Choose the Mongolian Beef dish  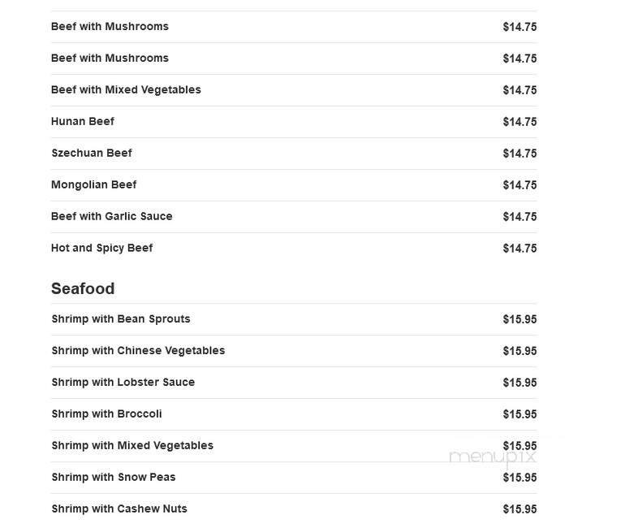click(94, 185)
